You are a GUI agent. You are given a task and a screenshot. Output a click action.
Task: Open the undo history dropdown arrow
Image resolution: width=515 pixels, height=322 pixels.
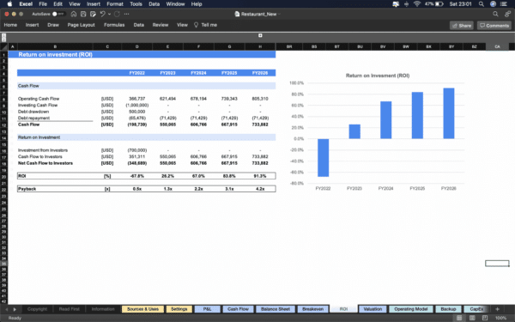click(x=109, y=14)
